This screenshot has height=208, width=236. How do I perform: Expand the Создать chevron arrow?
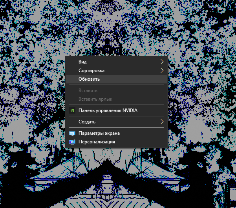[162, 122]
